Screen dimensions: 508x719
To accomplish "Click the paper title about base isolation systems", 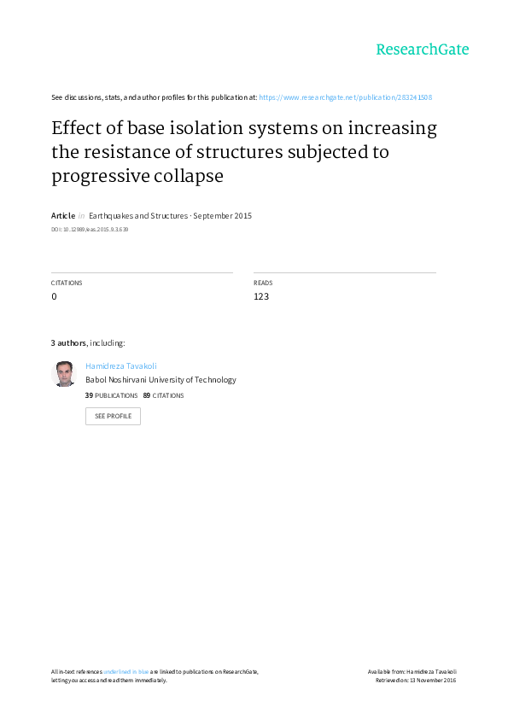I will coord(244,152).
